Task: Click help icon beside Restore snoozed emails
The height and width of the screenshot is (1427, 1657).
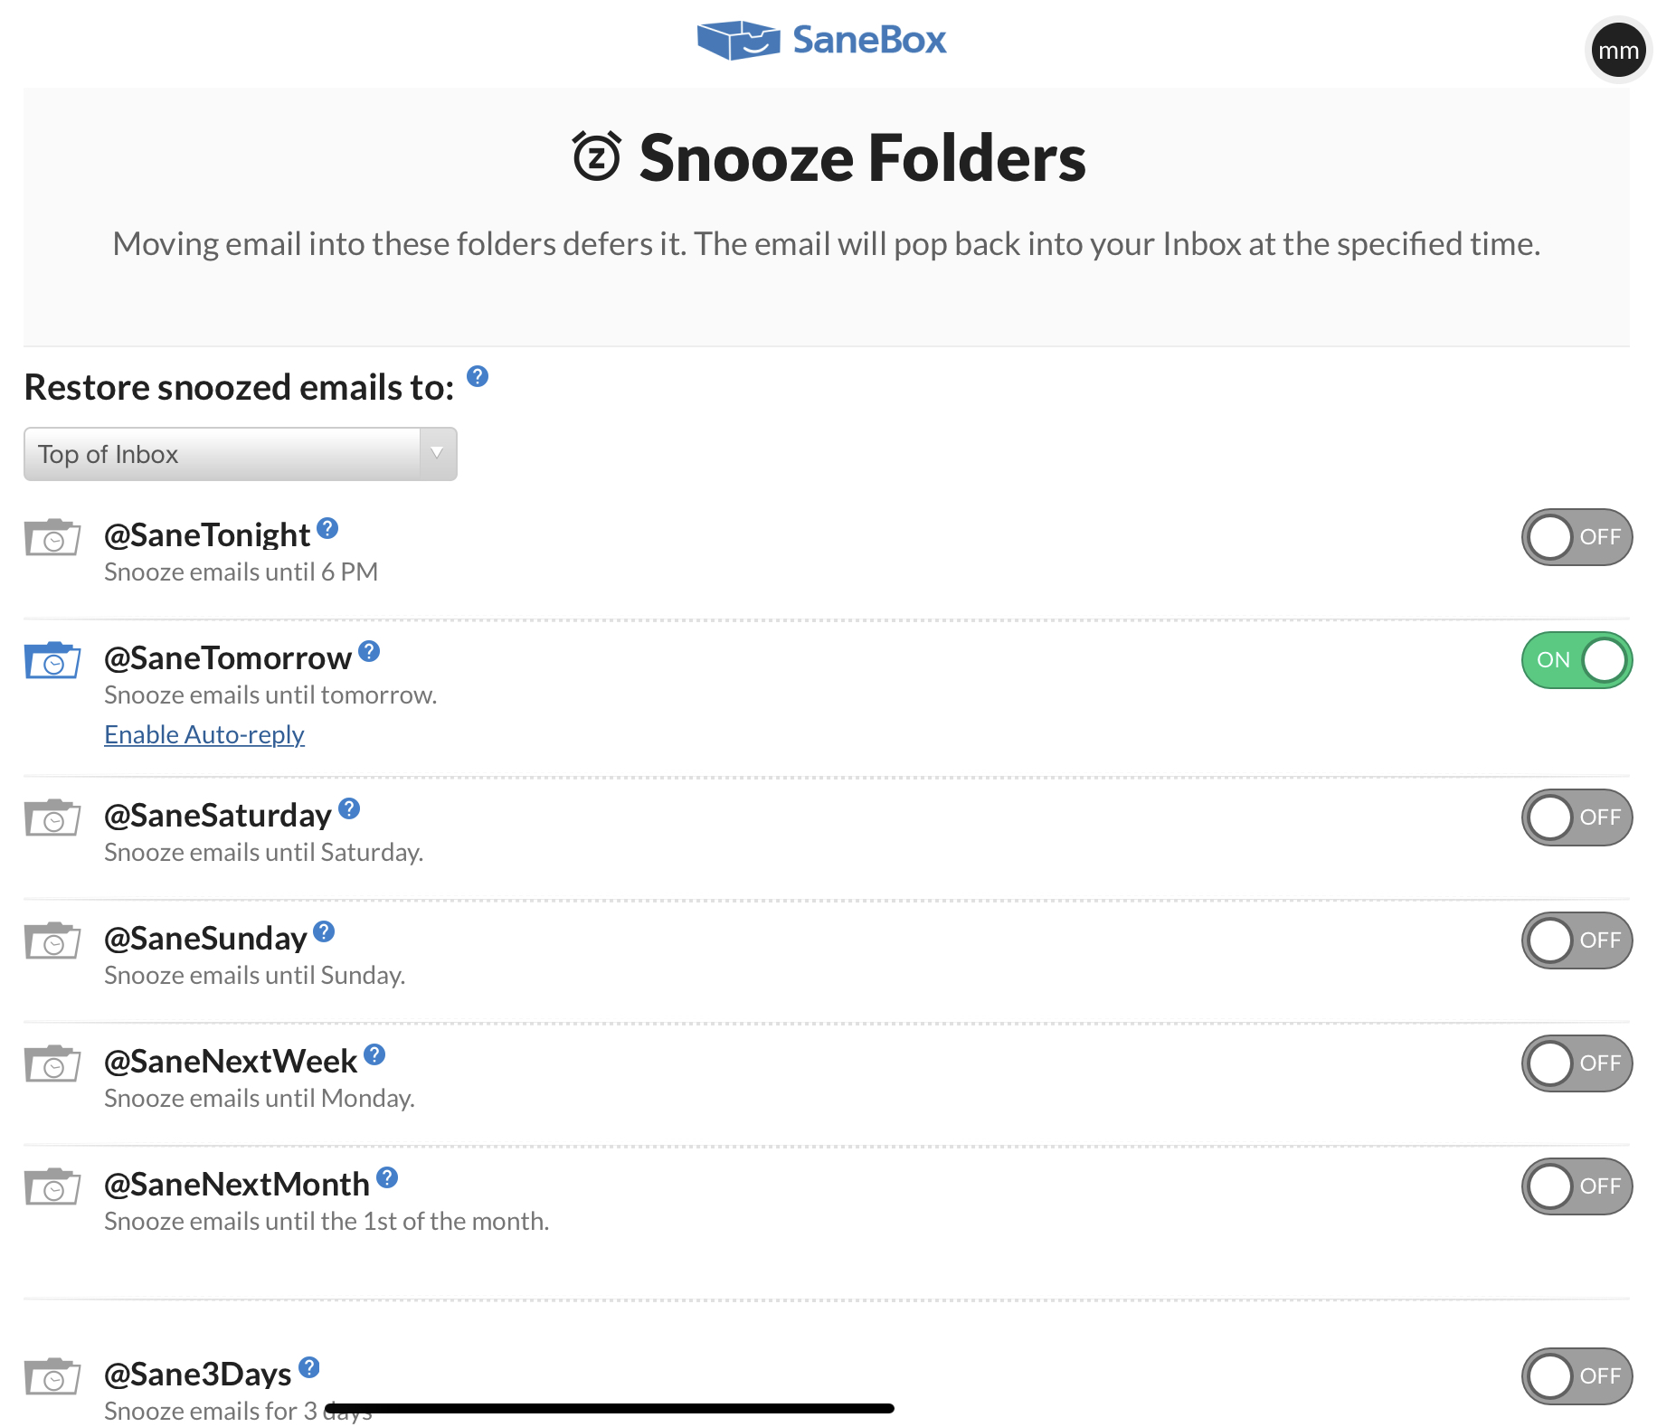Action: (478, 376)
